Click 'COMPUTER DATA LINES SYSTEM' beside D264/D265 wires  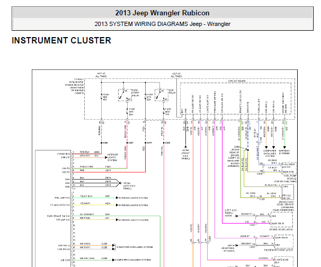tap(135, 247)
